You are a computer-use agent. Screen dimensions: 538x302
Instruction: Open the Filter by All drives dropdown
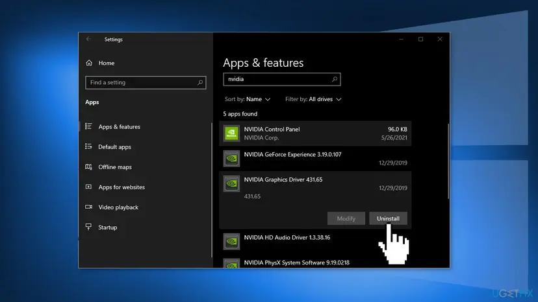[x=313, y=99]
